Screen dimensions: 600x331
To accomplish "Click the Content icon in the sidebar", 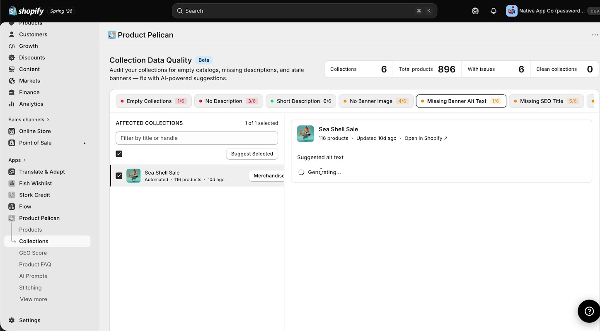I will pos(12,69).
